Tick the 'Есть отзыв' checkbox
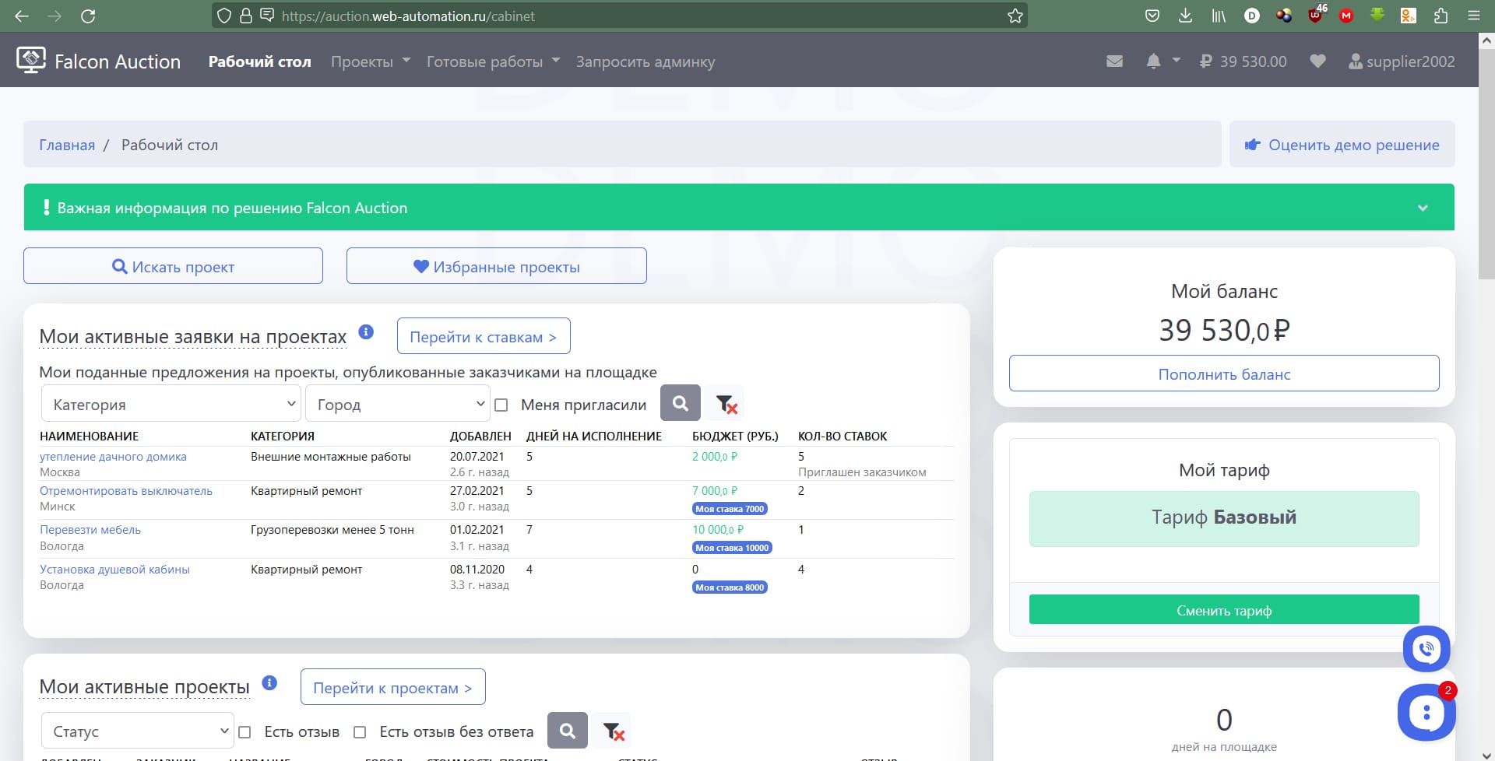 244,732
